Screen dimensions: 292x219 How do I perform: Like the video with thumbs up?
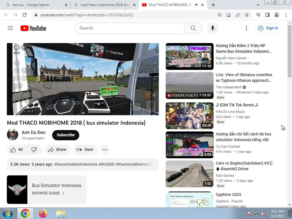coord(17,149)
